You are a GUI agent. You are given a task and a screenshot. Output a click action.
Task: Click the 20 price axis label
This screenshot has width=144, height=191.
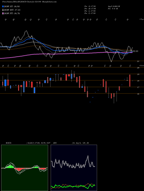(138, 68)
